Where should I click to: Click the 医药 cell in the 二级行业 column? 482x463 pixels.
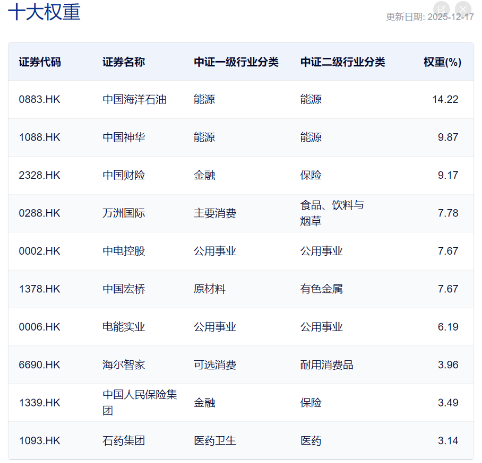click(x=311, y=441)
